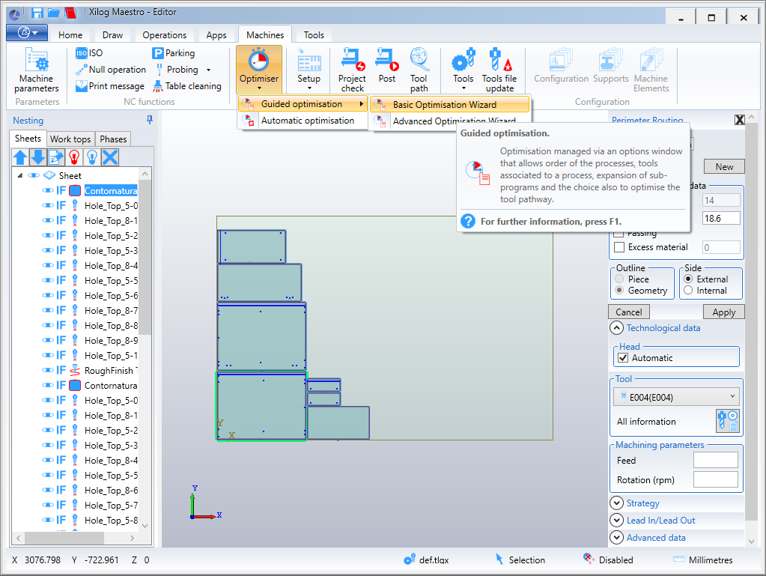Open the Probing dropdown arrow
The width and height of the screenshot is (766, 576).
(209, 70)
